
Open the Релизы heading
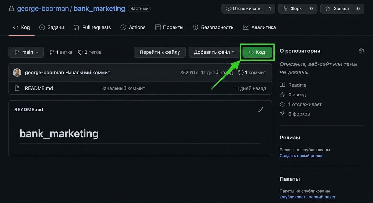click(x=290, y=138)
